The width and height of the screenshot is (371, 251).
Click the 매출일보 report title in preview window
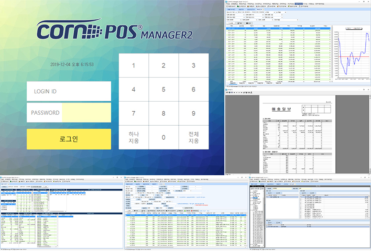pos(281,109)
